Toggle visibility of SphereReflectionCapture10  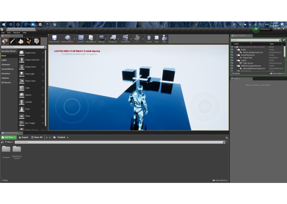(x=232, y=69)
